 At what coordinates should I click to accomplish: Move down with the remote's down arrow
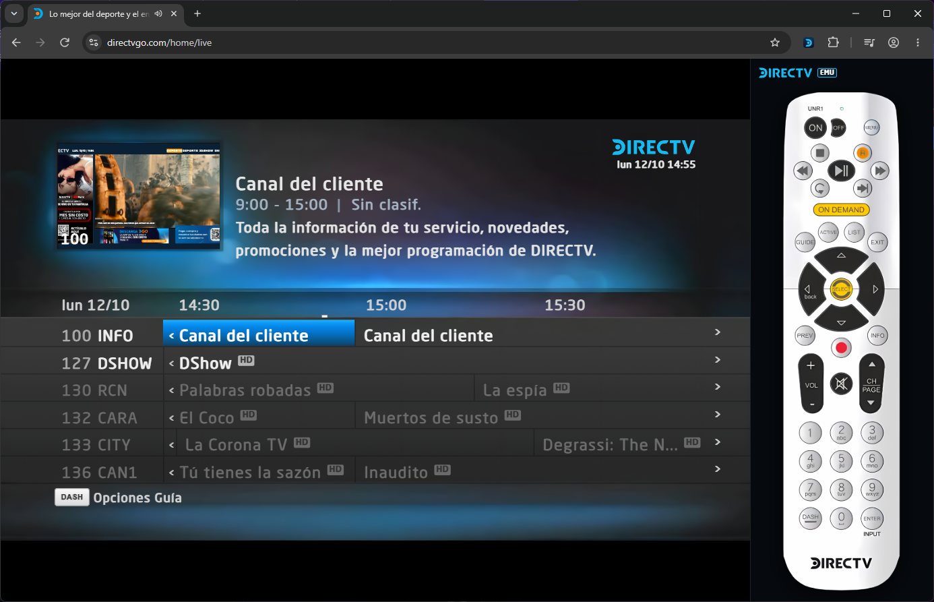point(841,322)
